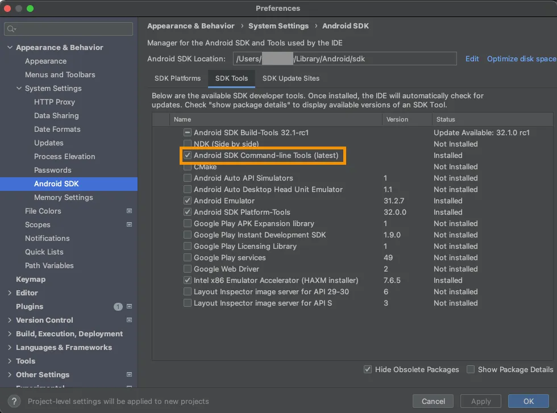Click the Status column header
The width and height of the screenshot is (557, 413).
[492, 119]
